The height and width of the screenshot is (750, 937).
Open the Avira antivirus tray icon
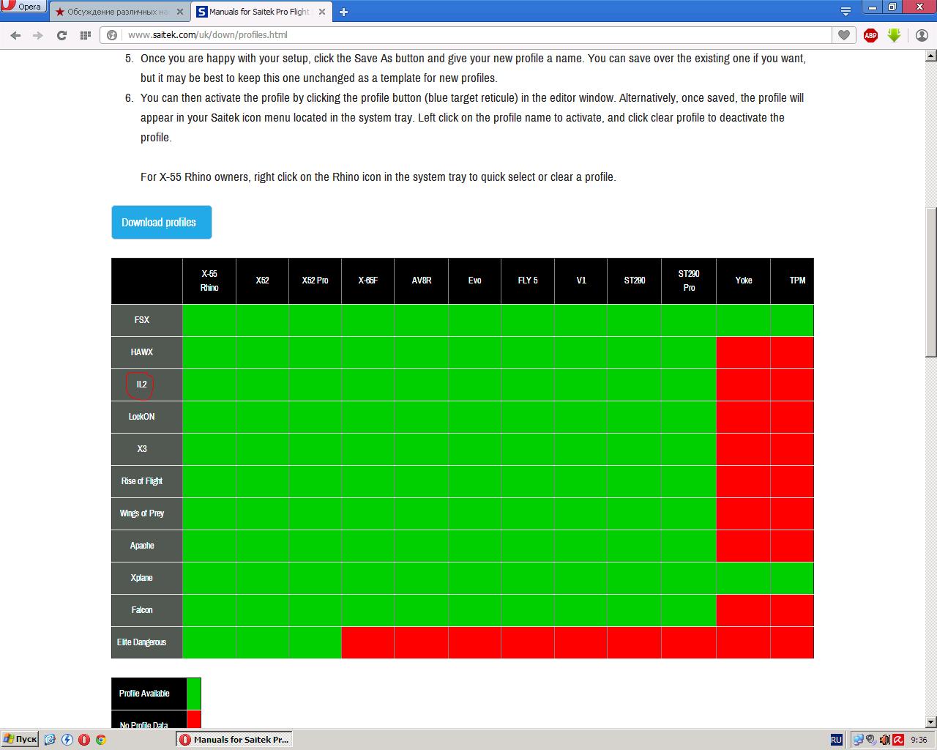pos(898,740)
